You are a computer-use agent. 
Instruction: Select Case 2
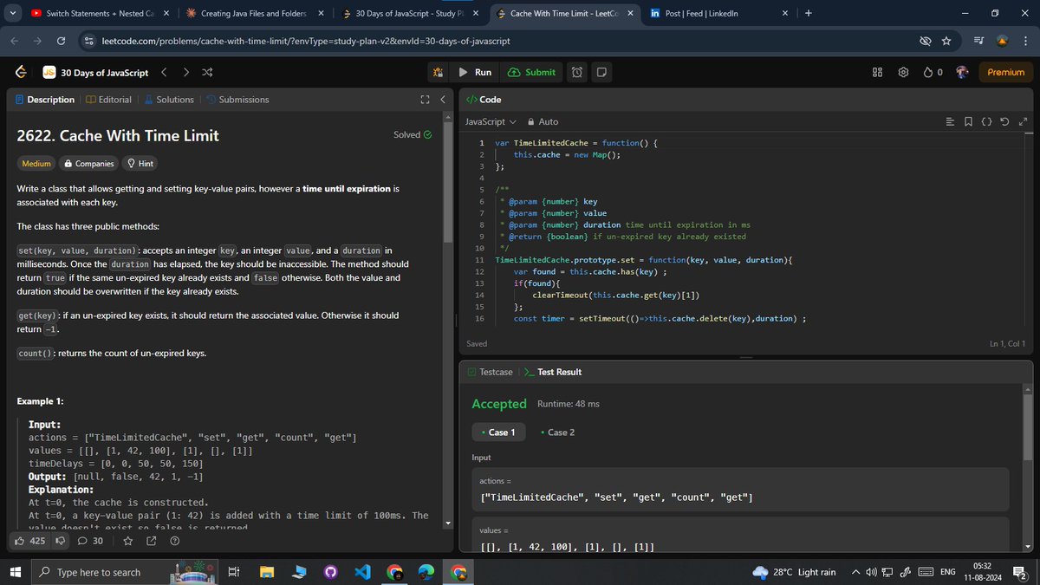[x=556, y=432]
